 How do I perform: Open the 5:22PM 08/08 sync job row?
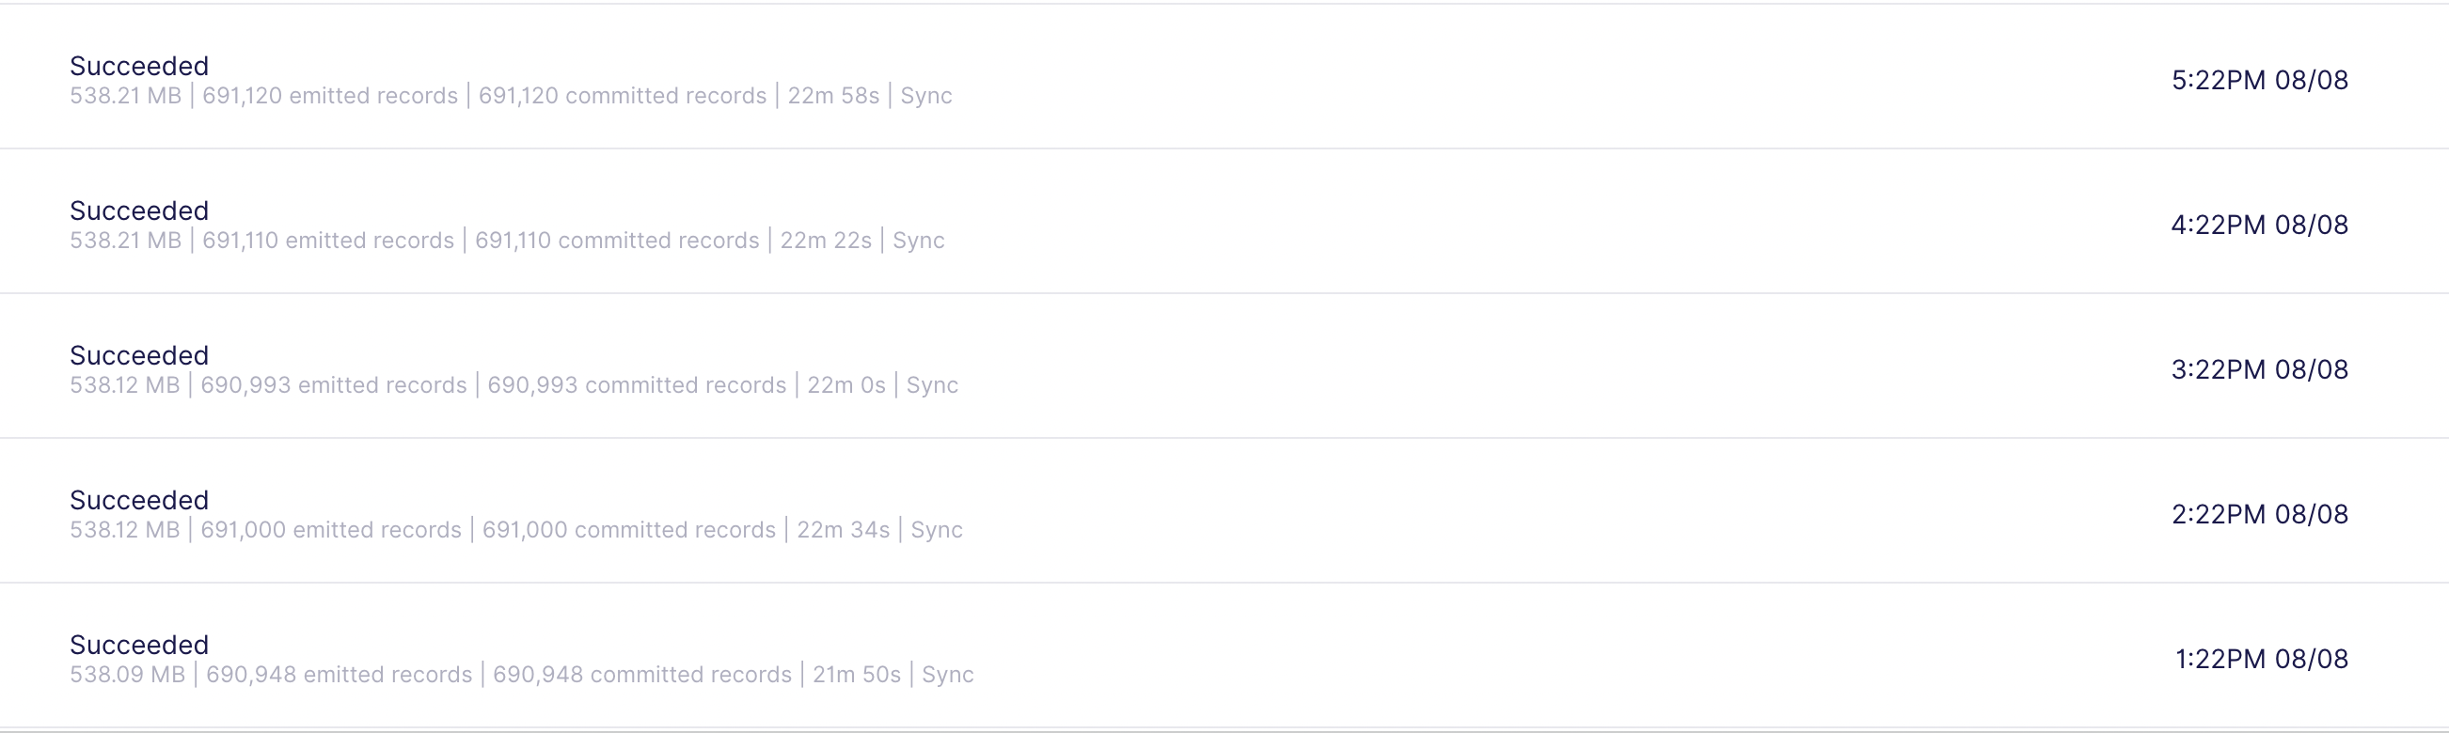[1224, 78]
